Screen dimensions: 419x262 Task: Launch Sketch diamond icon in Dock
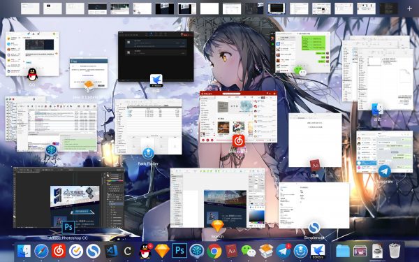[162, 252]
